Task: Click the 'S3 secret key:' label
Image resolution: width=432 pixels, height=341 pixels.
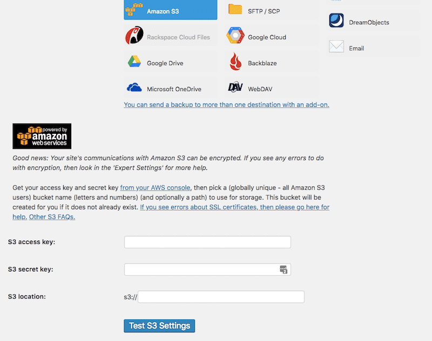Action: click(x=31, y=269)
